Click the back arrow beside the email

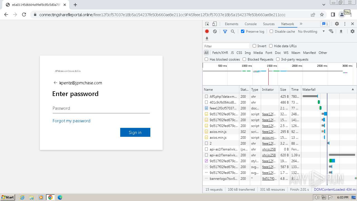[x=55, y=83]
